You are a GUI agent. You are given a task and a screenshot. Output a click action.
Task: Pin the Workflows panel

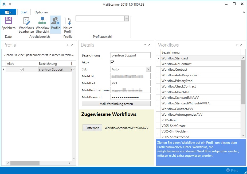(237, 45)
